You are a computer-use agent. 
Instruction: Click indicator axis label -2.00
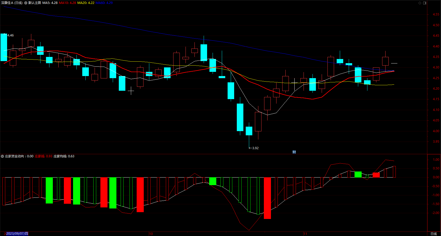[436, 213]
